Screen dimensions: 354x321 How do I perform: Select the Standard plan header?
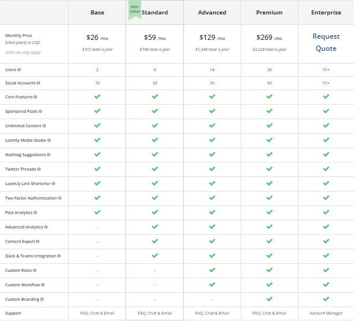155,13
